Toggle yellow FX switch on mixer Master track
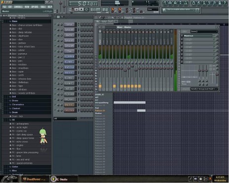 point(100,86)
